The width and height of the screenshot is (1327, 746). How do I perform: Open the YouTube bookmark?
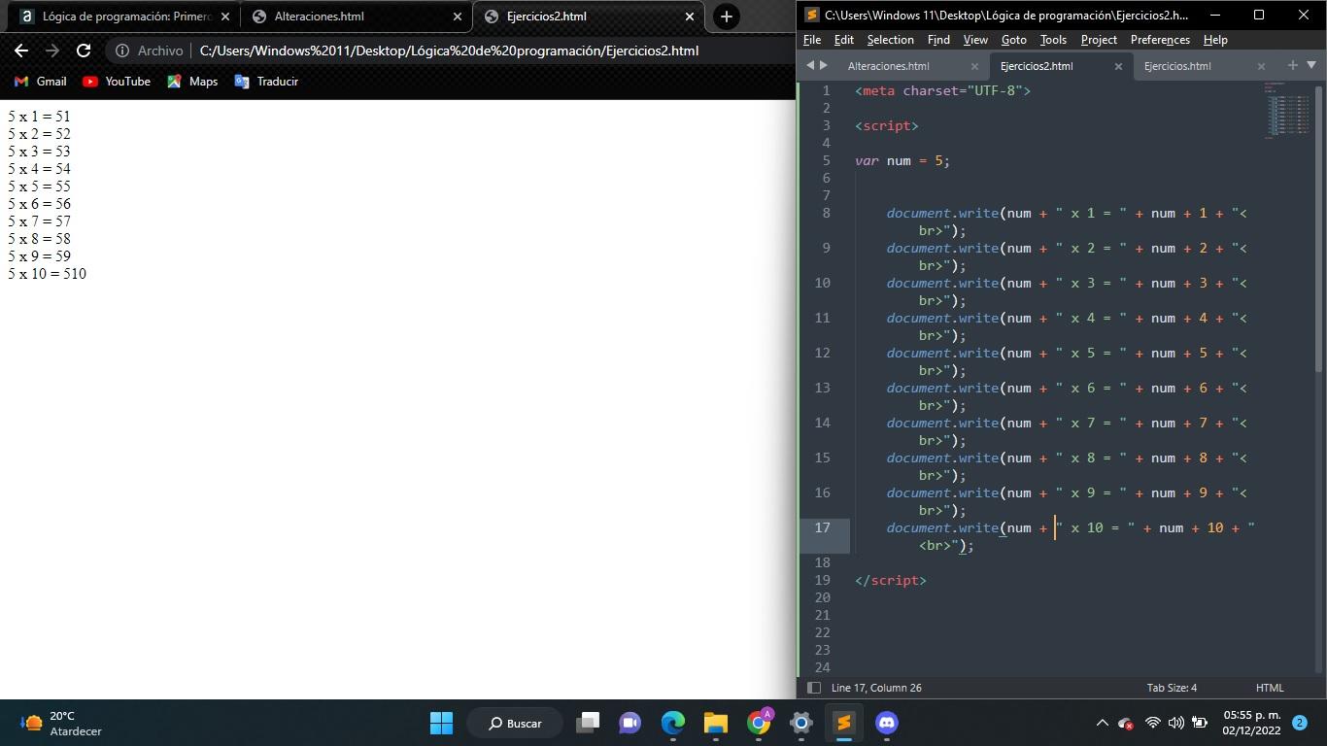click(117, 82)
